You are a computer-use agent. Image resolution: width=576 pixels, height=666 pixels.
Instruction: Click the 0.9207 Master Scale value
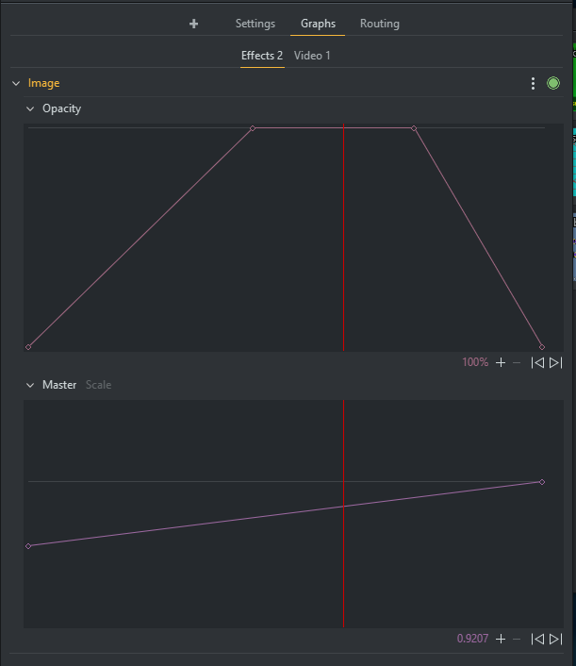pos(472,639)
